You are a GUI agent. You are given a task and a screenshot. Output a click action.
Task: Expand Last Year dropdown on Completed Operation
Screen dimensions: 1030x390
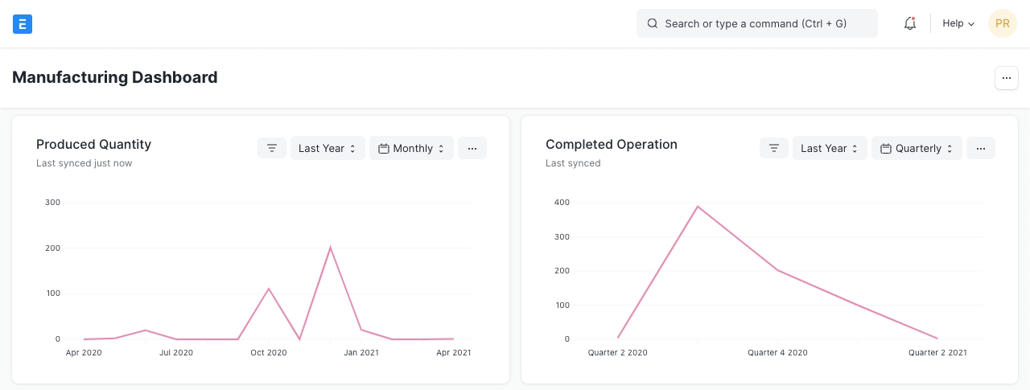coord(830,148)
